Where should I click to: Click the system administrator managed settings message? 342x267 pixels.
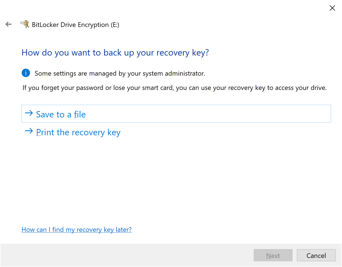click(x=120, y=73)
